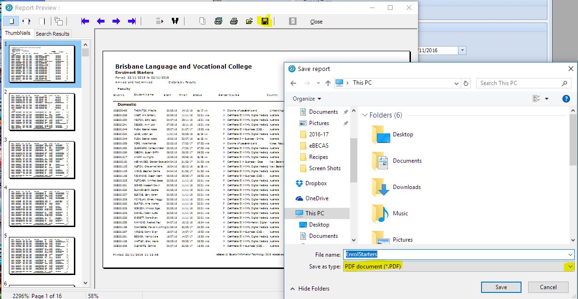Select the ThumbNails tab
Screen dimensions: 578x299
point(17,33)
